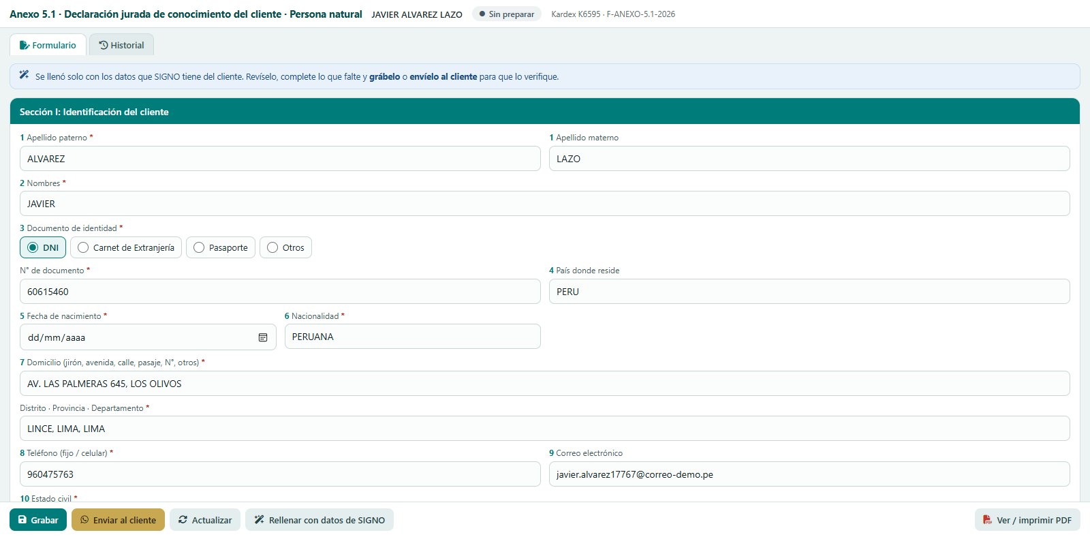
Task: Focus the N° de documento field
Action: coord(280,292)
